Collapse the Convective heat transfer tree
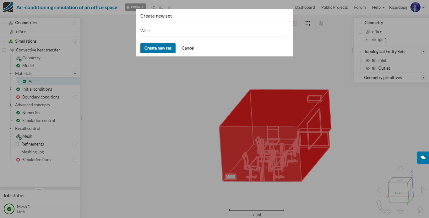The width and height of the screenshot is (429, 218). [x=4, y=50]
